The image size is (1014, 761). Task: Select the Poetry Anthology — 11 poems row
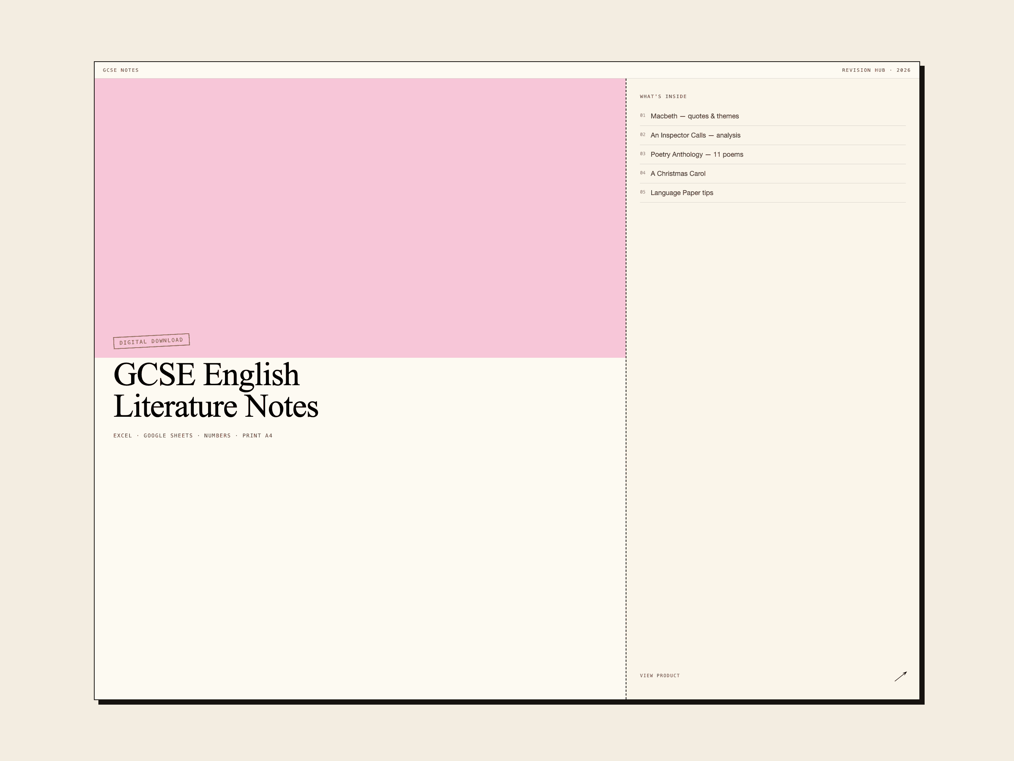(773, 154)
